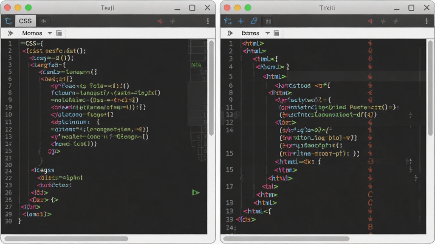435x244 pixels.
Task: Expand the double-chevron beside Momos
Action: click(11, 33)
